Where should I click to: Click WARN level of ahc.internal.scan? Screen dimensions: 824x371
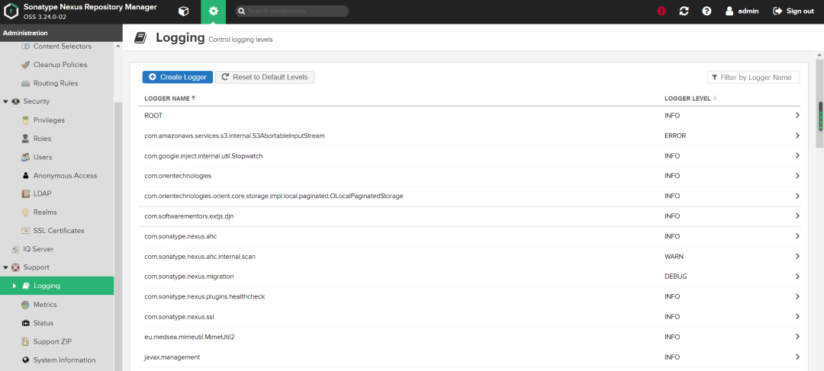tap(674, 257)
